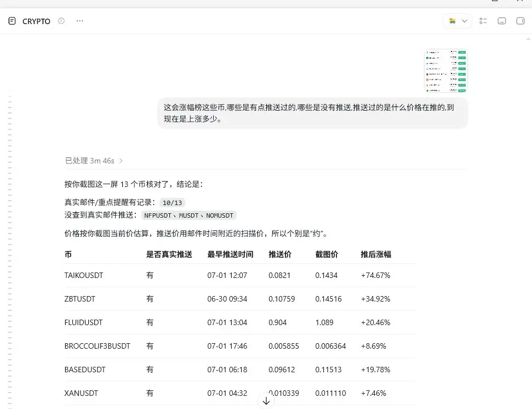This screenshot has height=409, width=532.
Task: Open the task list outline icon
Action: tap(483, 21)
